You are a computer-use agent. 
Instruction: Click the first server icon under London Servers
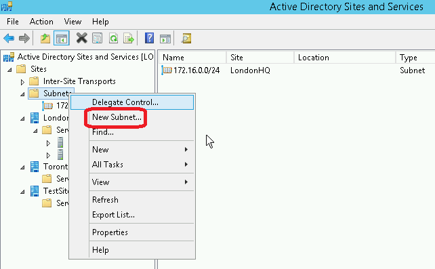[x=60, y=142]
